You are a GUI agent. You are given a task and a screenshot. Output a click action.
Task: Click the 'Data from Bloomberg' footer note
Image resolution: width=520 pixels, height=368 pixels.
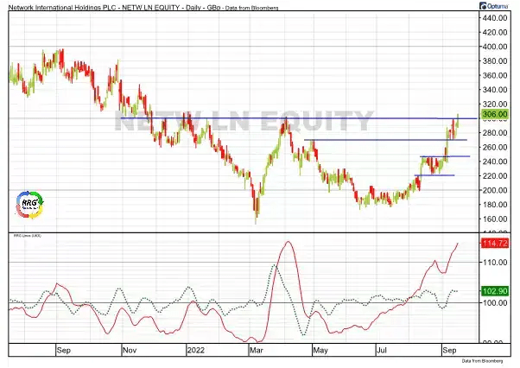(x=482, y=361)
